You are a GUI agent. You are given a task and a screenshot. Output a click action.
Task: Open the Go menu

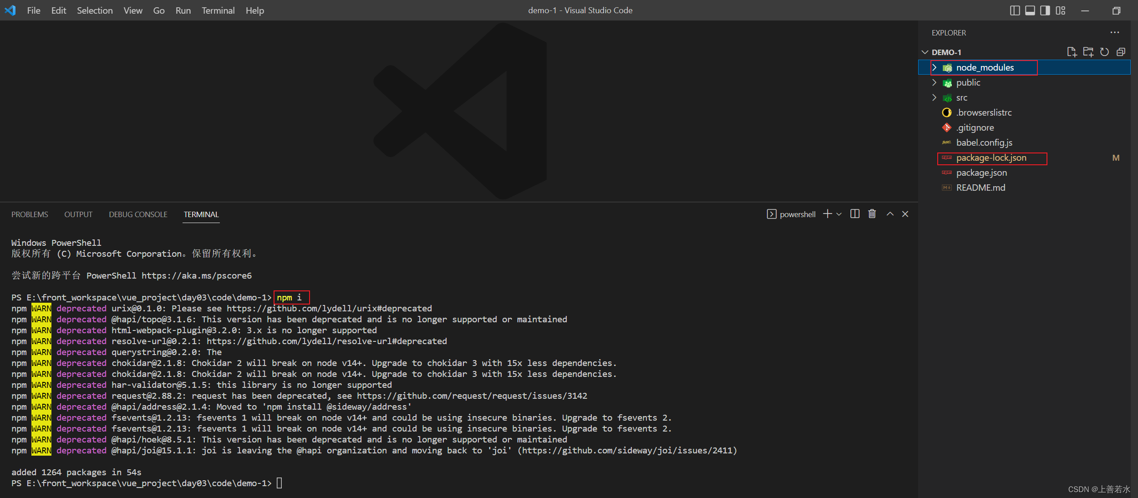pyautogui.click(x=159, y=10)
